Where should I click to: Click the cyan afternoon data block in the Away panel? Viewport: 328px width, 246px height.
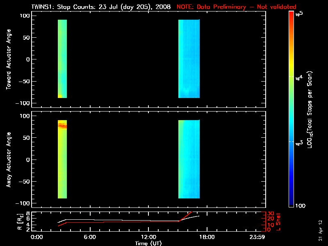[189, 159]
